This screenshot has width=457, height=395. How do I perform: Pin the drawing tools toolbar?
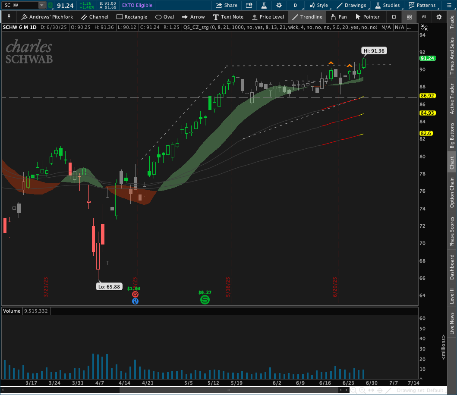9,17
